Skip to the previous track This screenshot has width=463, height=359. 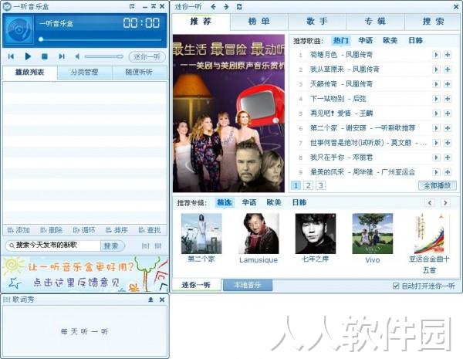[12, 56]
